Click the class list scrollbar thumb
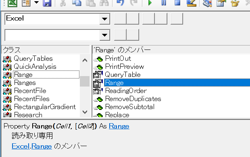The height and width of the screenshot is (157, 250). tap(85, 81)
